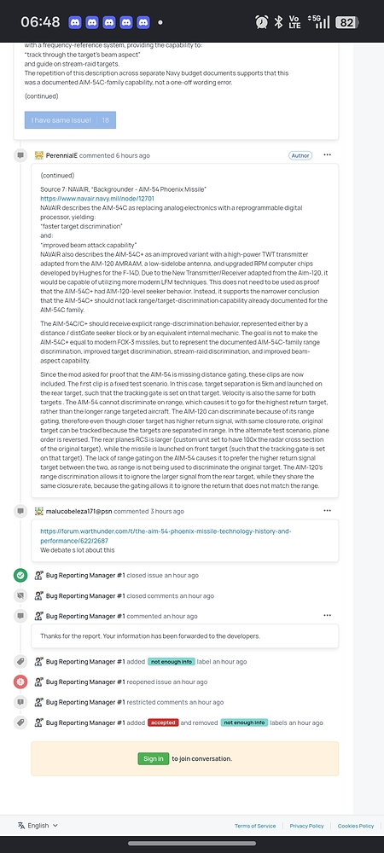Open Terms of Service link
Screen dimensions: 384x853
click(x=255, y=826)
